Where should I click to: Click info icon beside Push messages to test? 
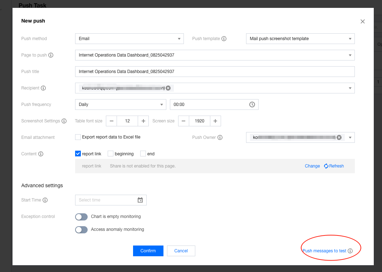coord(350,251)
